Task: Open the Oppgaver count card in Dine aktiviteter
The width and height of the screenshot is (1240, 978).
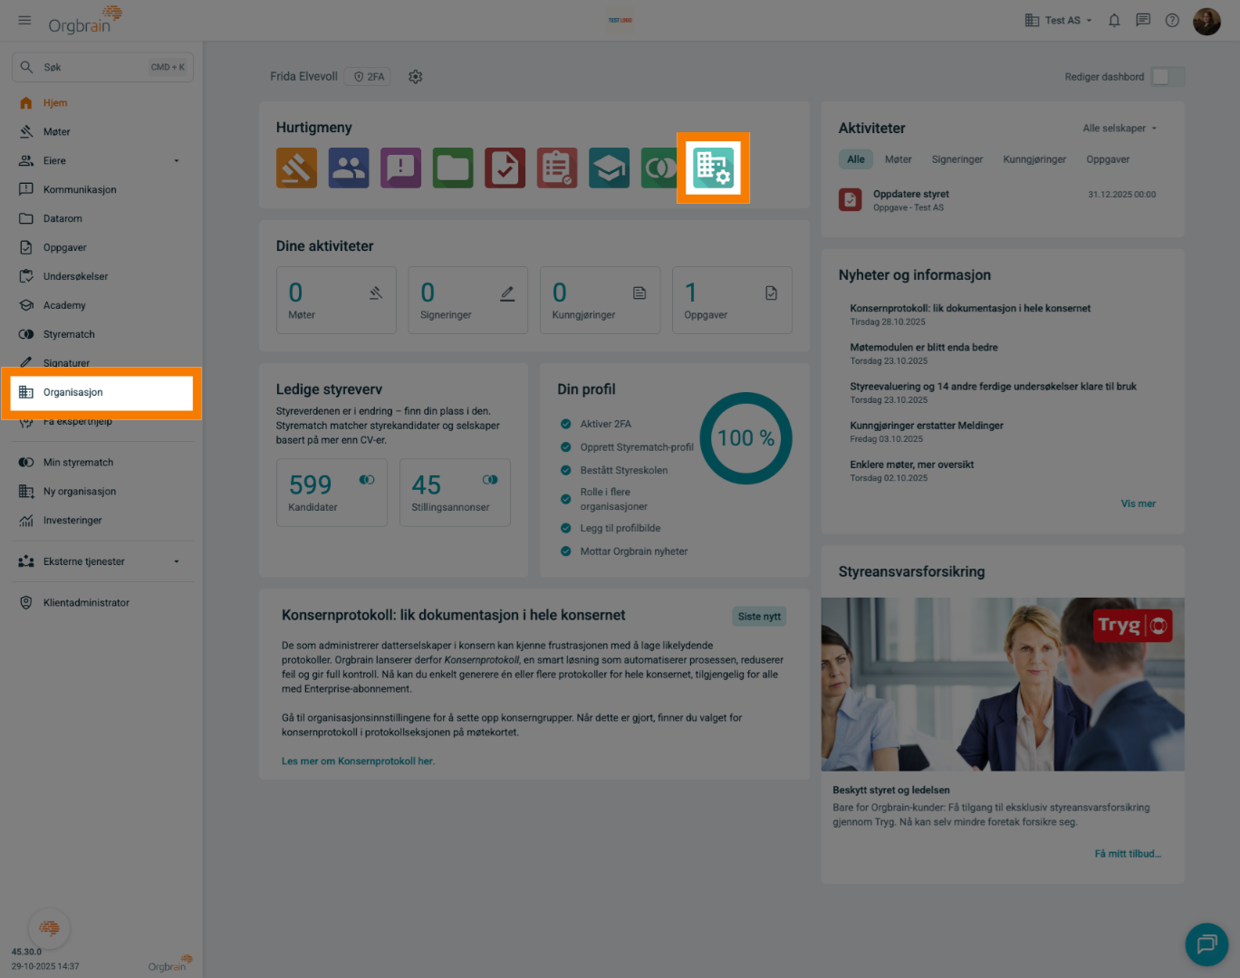Action: click(x=732, y=300)
